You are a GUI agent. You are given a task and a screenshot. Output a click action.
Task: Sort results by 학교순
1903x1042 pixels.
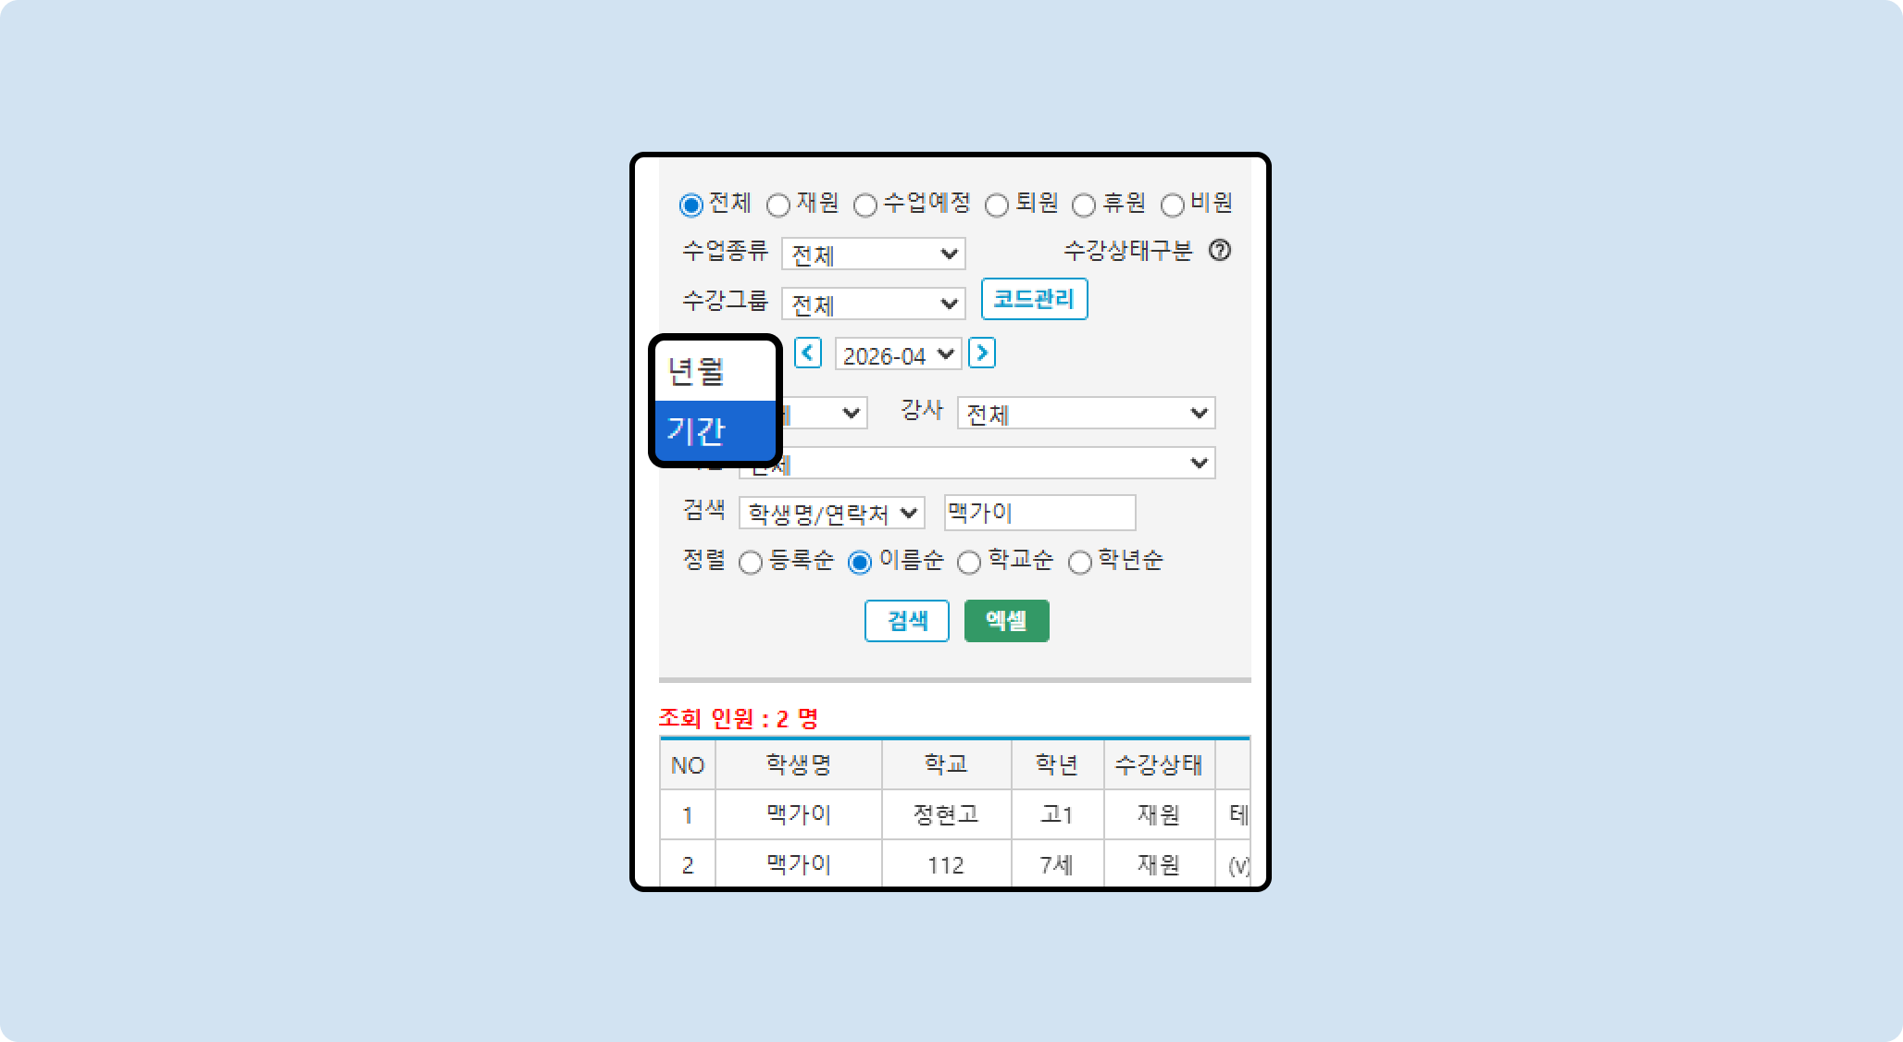[x=969, y=563]
